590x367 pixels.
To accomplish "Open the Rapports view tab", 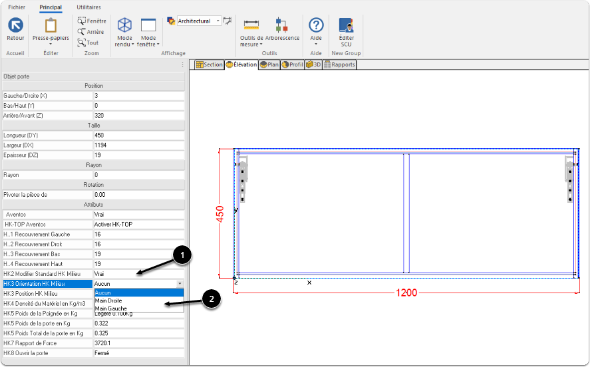I will click(339, 64).
